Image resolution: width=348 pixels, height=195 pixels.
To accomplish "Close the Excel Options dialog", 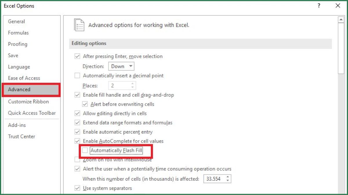I will pyautogui.click(x=338, y=6).
